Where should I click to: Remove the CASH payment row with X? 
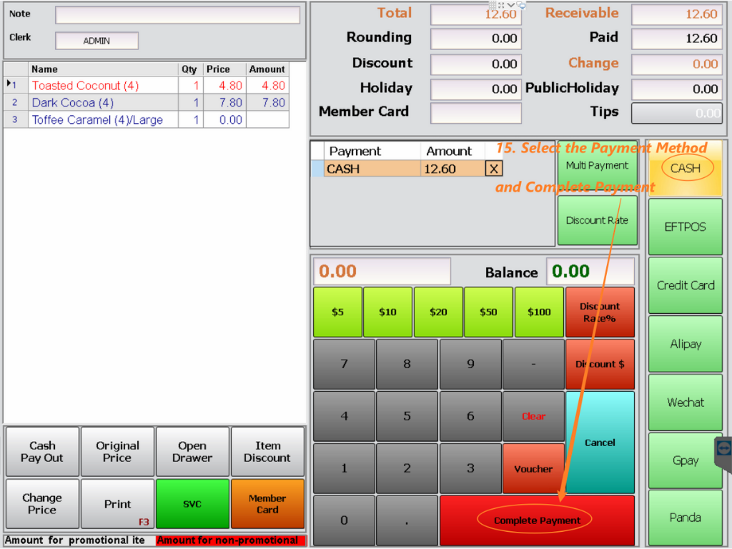tap(493, 169)
